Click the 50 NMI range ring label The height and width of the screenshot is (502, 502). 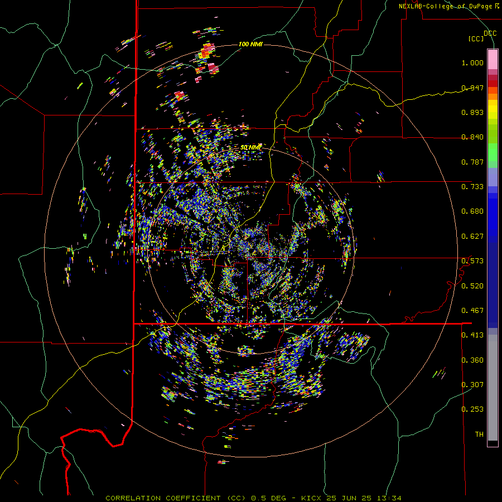pos(250,147)
